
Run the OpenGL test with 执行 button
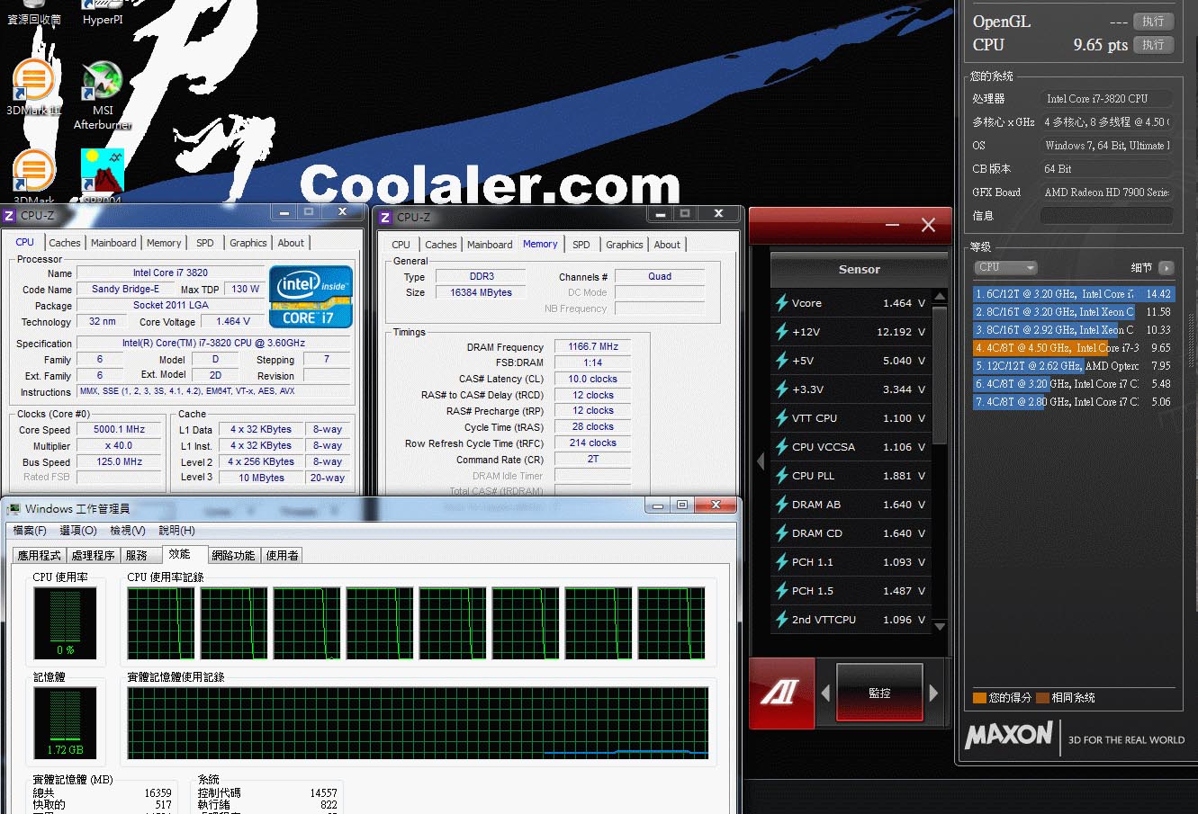pos(1153,22)
